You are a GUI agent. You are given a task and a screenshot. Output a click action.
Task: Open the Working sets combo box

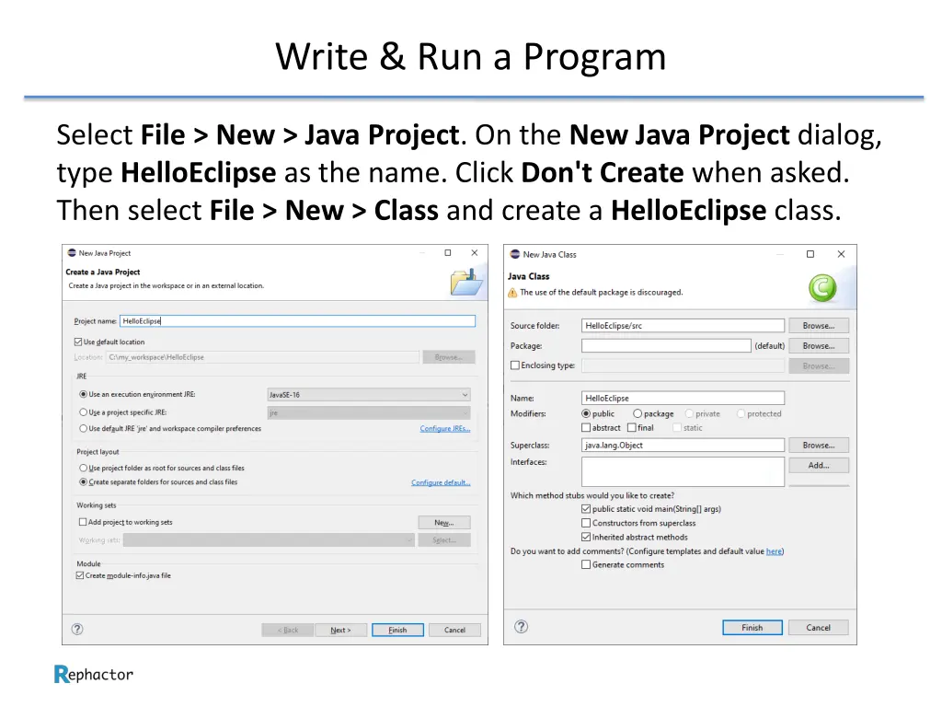pos(269,539)
